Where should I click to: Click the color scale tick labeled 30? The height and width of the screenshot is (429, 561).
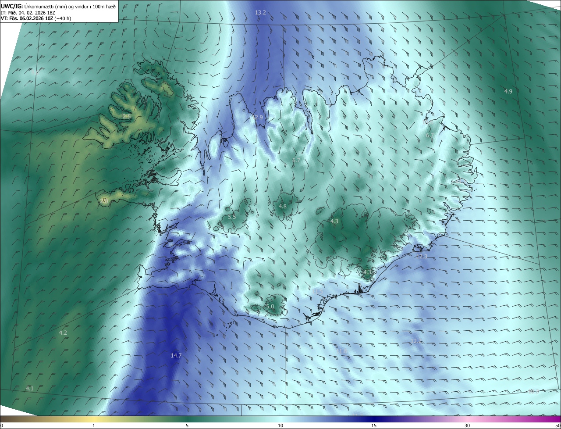click(467, 425)
